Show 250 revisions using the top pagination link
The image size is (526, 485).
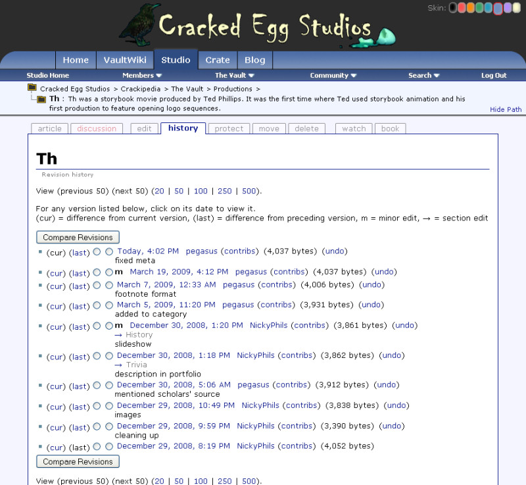[x=225, y=191]
